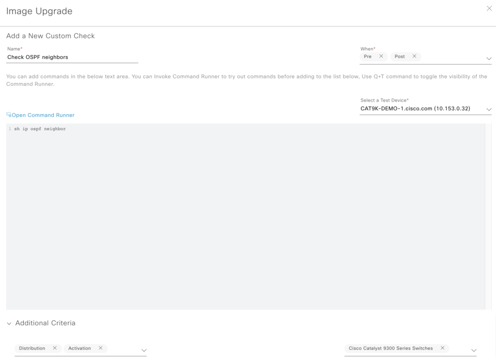This screenshot has width=496, height=363.
Task: Select the Pre chip label
Action: (368, 57)
